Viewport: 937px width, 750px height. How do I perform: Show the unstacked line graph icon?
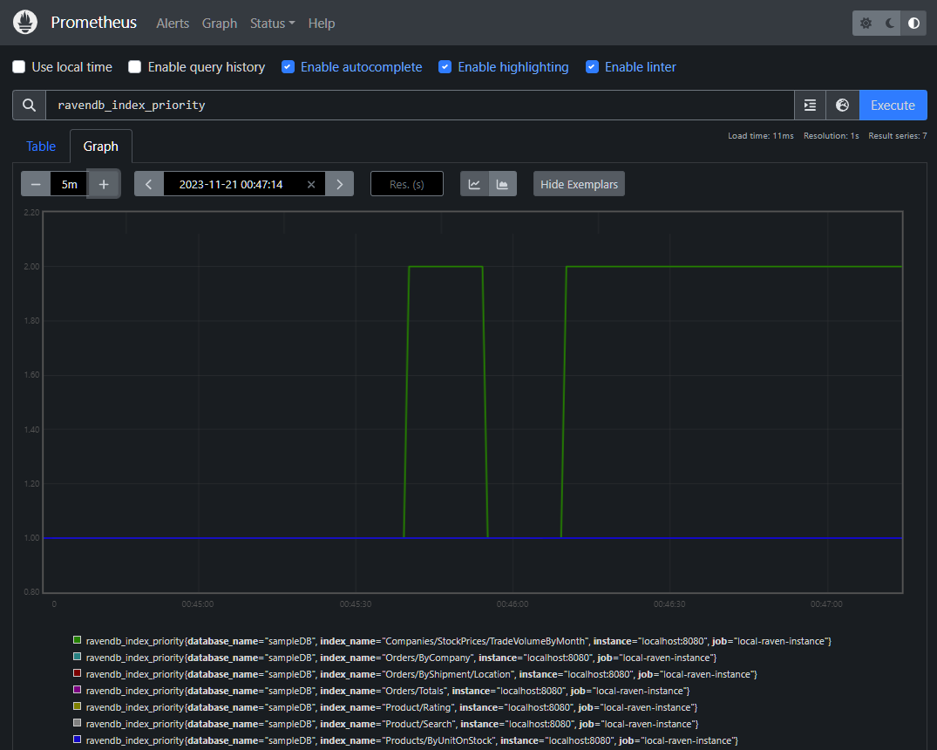[474, 184]
